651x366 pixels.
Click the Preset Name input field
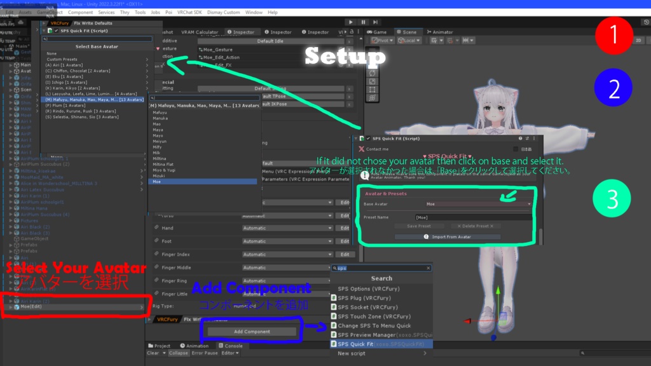point(474,217)
